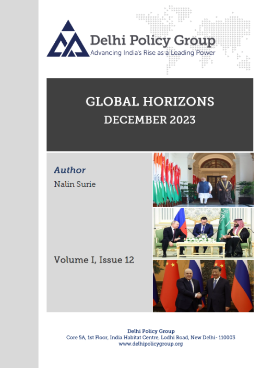Click the photo with Russian and Saudi flags
The width and height of the screenshot is (261, 368).
[203, 233]
